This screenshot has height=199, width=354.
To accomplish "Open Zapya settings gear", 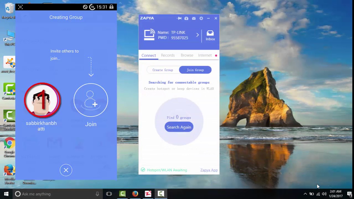I will tap(201, 18).
